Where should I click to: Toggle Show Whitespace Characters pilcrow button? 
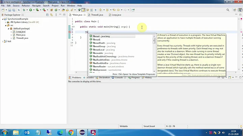click(x=96, y=10)
